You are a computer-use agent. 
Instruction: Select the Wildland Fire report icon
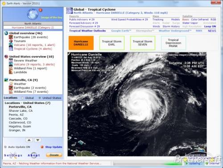(11, 68)
